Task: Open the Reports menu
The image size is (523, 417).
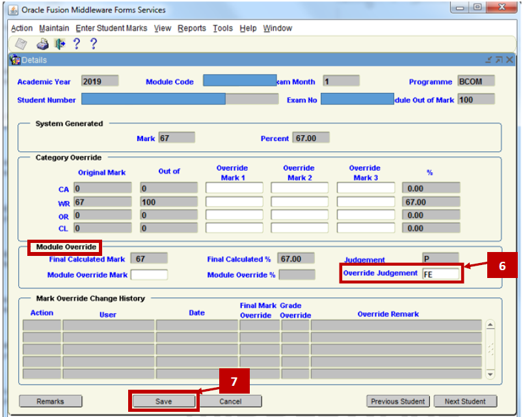Action: (191, 29)
